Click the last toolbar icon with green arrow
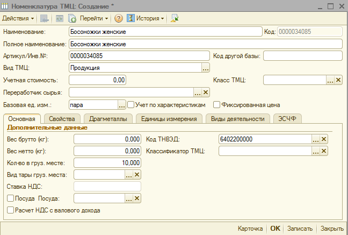This screenshot has width=348, height=235. coord(175,18)
